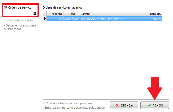This screenshot has height=112, width=173.
Task: Click the F2 para efetuar uma nova pesquisa hint
Action: (x=67, y=103)
